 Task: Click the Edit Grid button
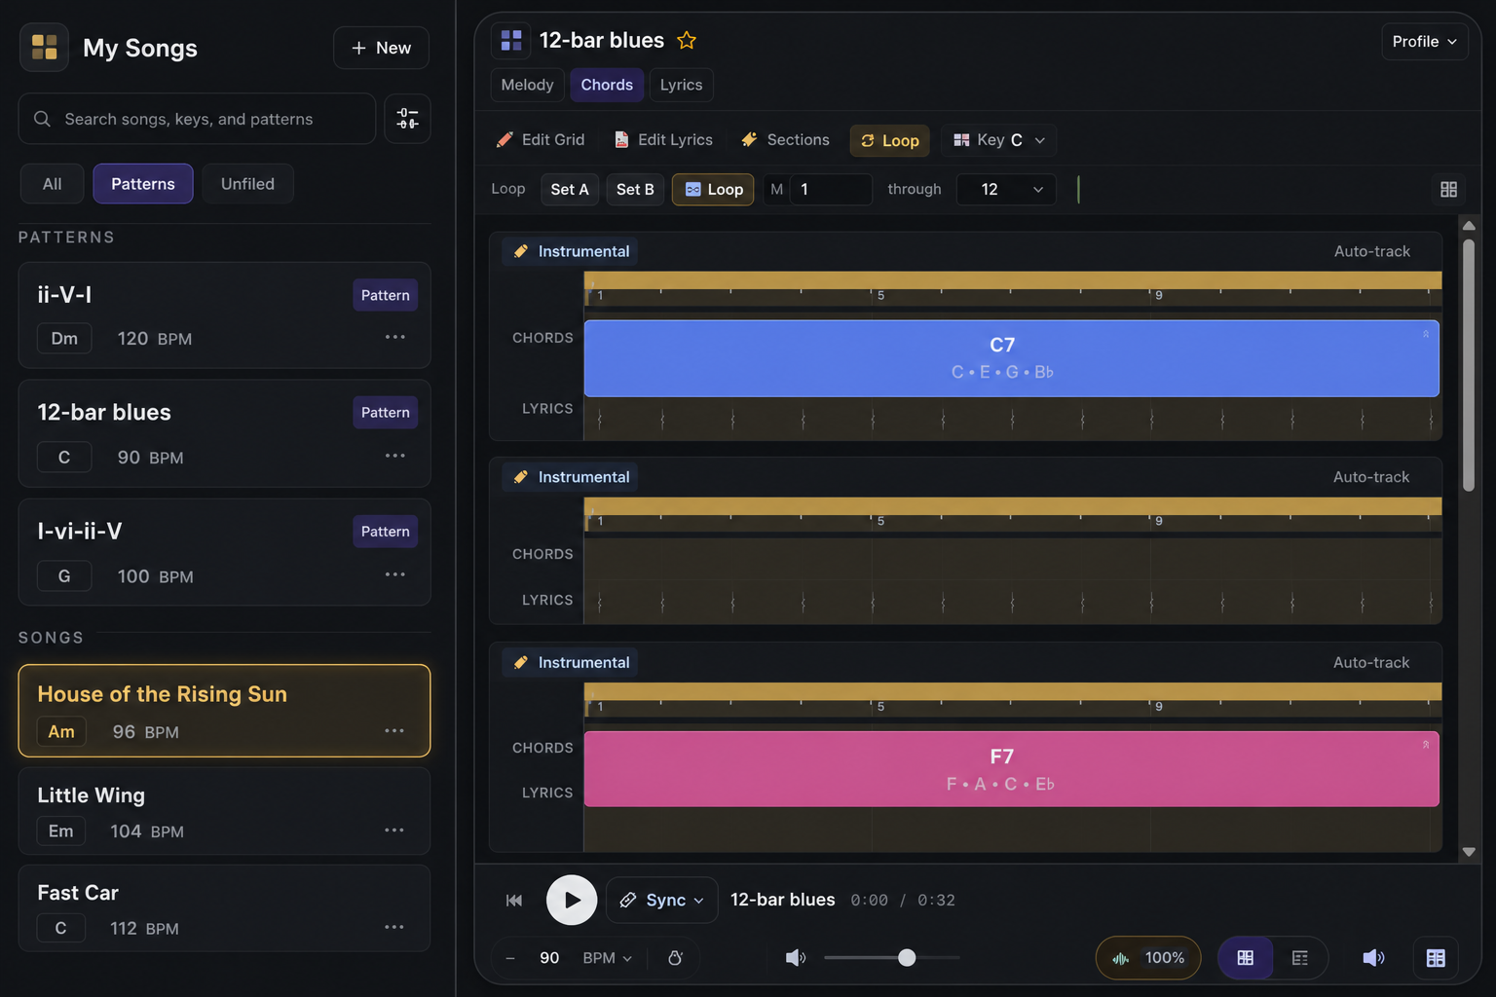[541, 140]
